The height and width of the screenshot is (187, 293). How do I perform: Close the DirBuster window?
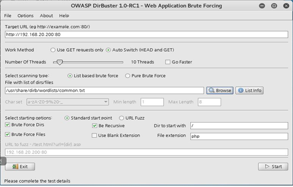pos(286,6)
